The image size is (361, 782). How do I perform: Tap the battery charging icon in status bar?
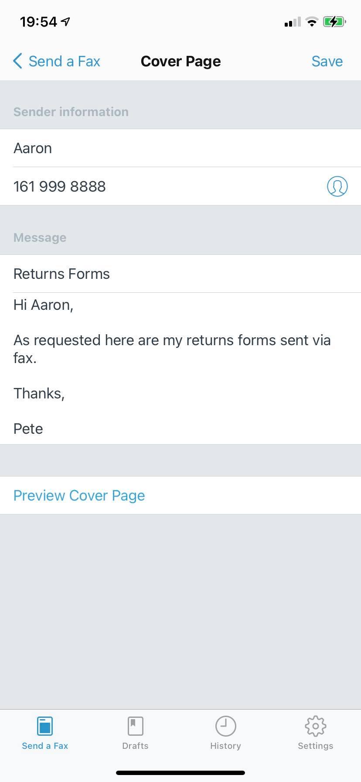pyautogui.click(x=334, y=22)
